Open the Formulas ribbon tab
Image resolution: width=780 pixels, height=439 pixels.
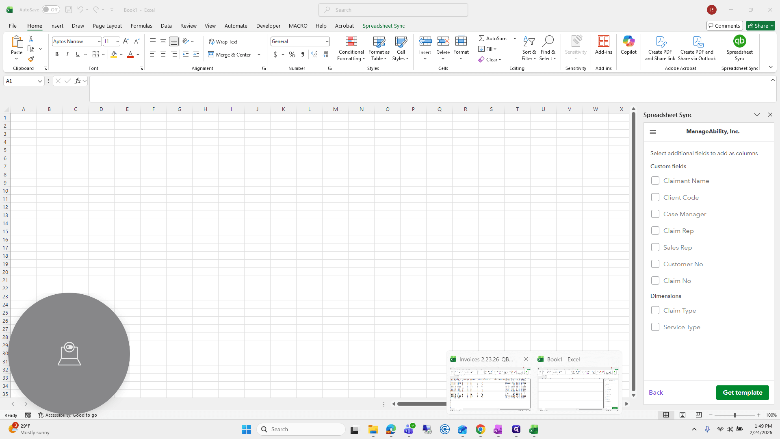point(141,26)
